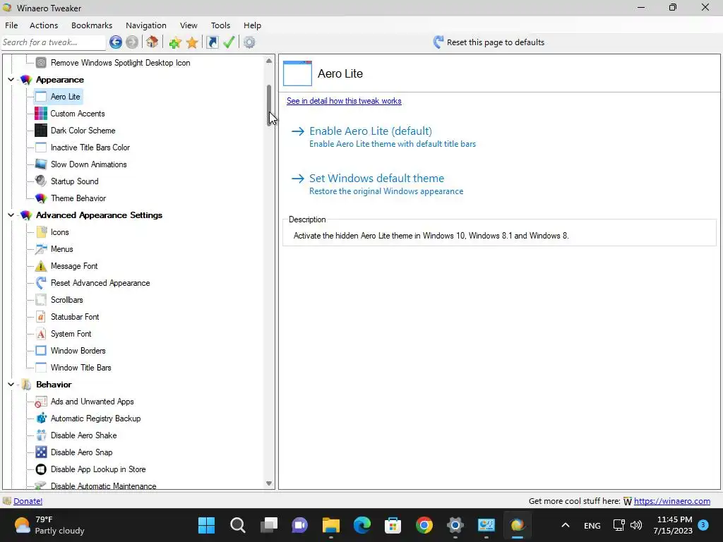Click the Dark Color Scheme black icon
This screenshot has height=542, width=723.
tap(41, 131)
